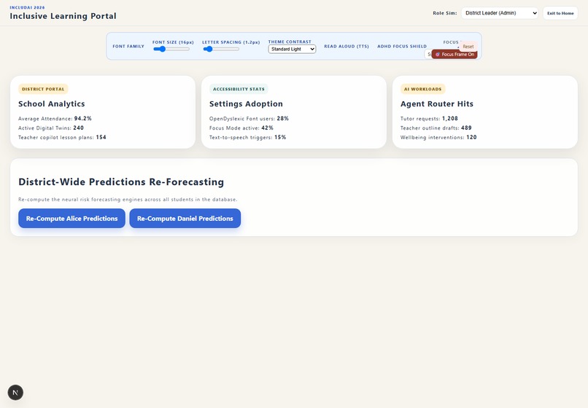Click the Role Sim label
Screen dimensions: 588x408
pyautogui.click(x=445, y=13)
